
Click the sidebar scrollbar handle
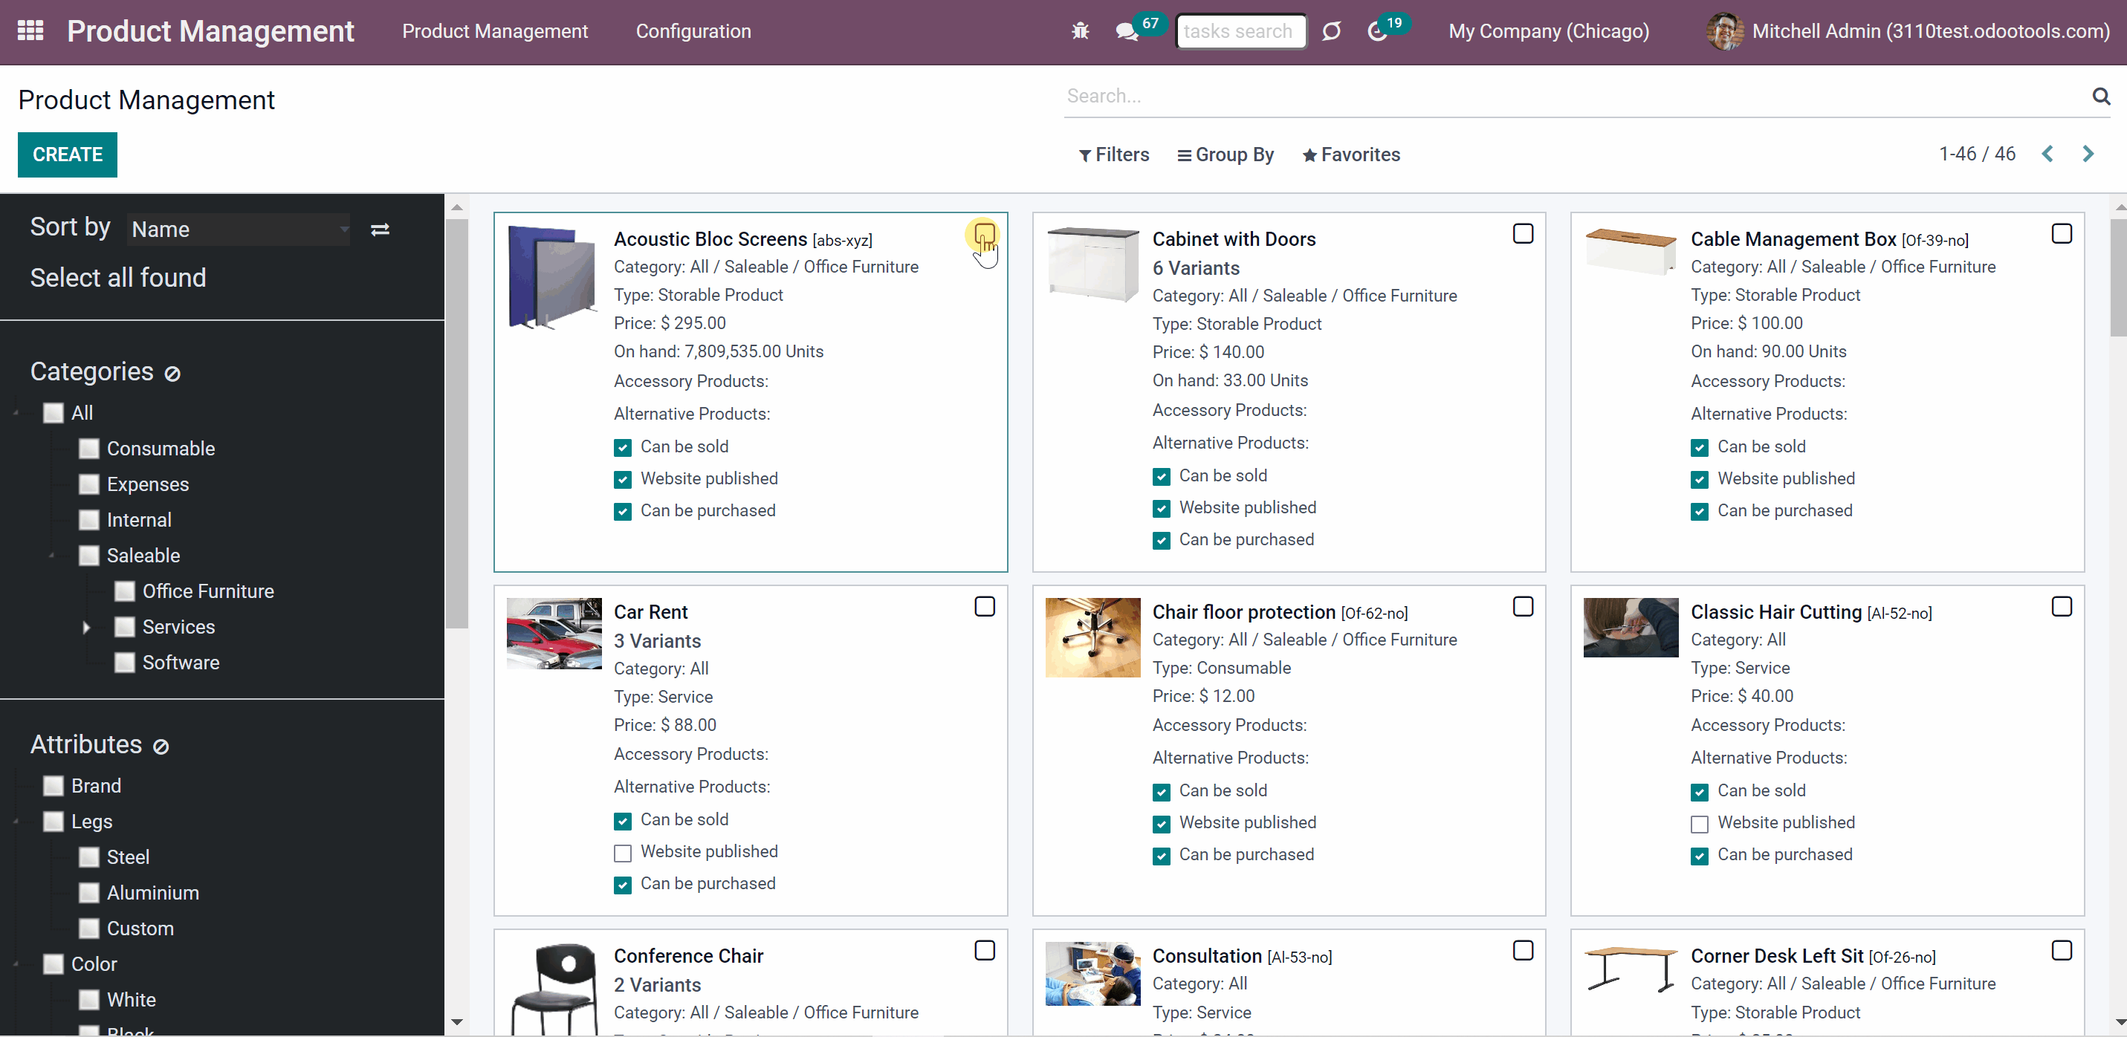[456, 423]
